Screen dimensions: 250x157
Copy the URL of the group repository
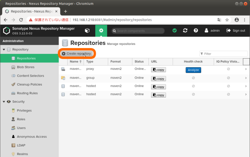click(158, 78)
